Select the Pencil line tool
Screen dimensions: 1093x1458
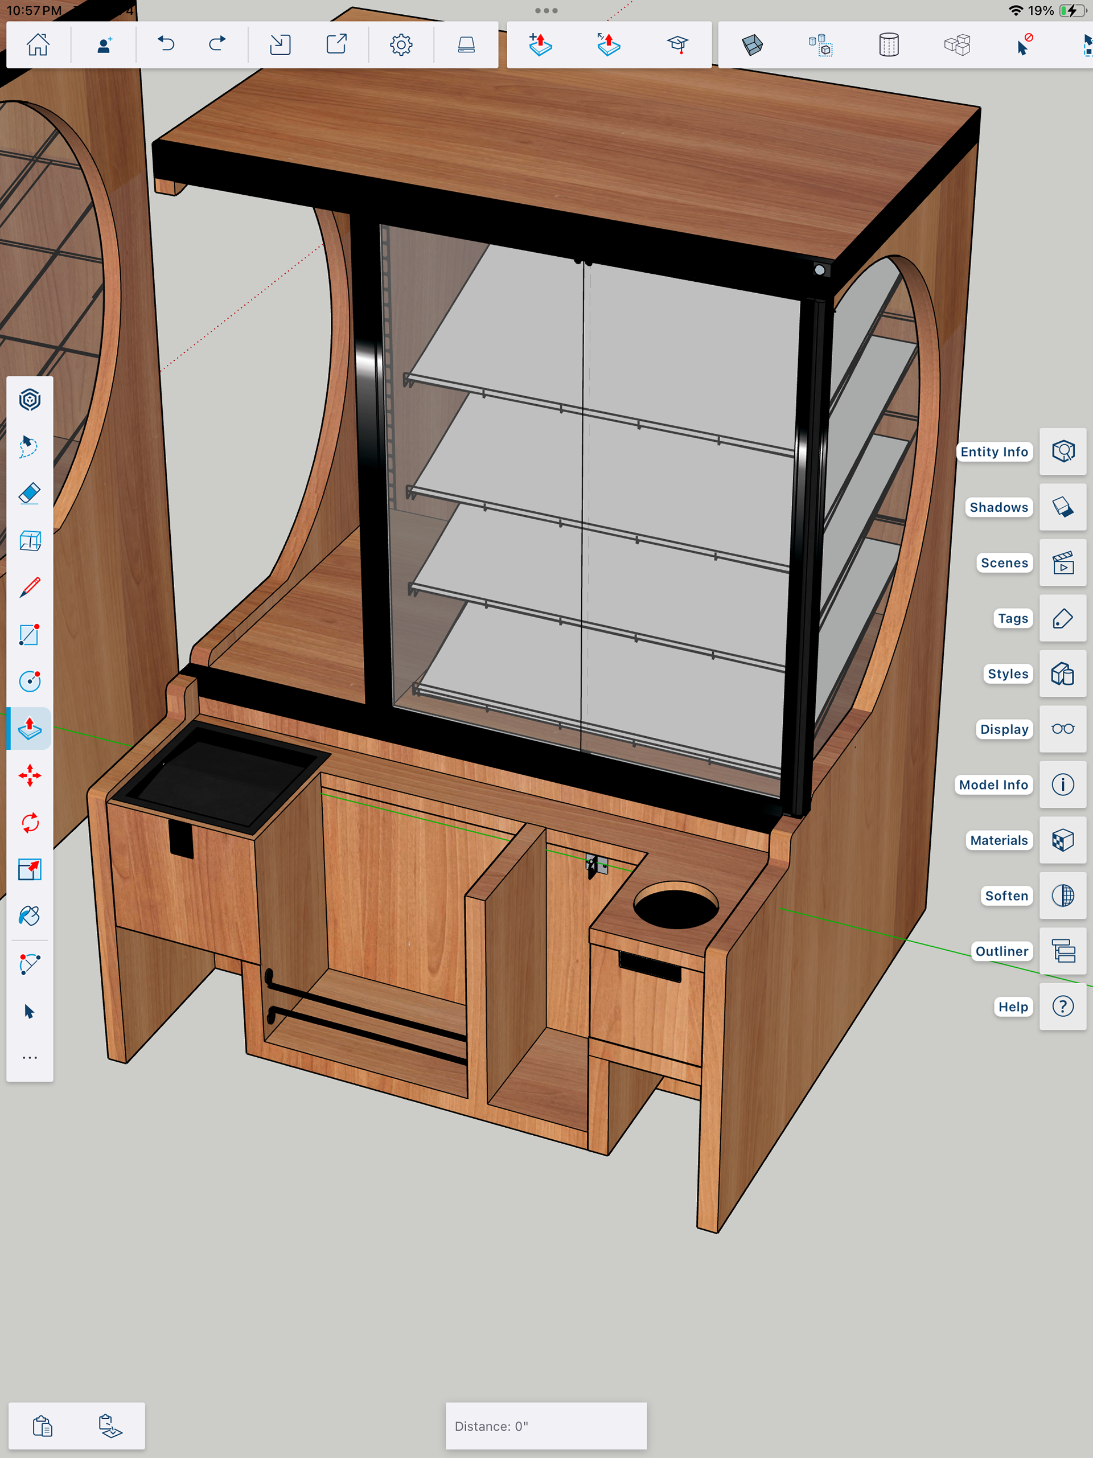pyautogui.click(x=30, y=586)
